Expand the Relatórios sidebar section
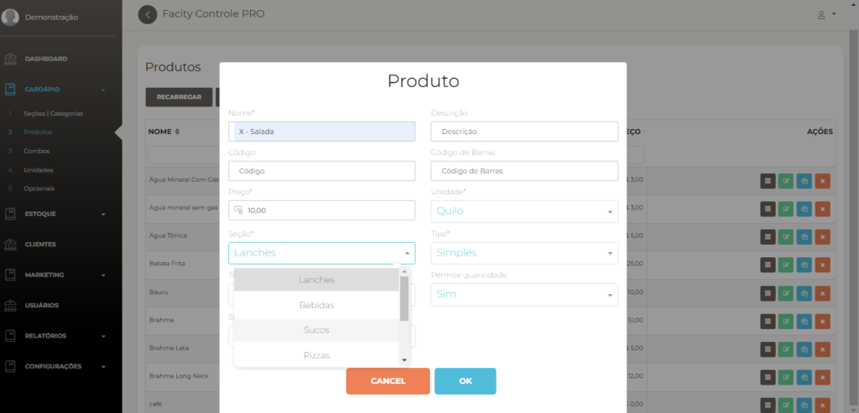This screenshot has width=859, height=413. 55,336
